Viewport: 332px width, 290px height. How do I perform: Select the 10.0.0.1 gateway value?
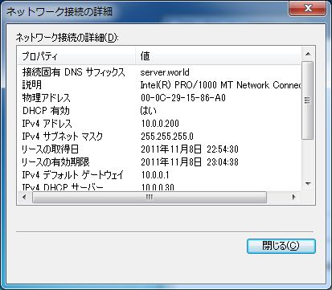coord(155,175)
